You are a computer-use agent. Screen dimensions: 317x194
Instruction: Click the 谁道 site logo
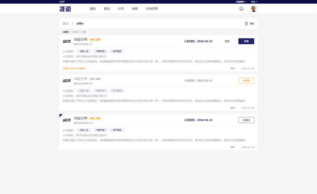(65, 9)
